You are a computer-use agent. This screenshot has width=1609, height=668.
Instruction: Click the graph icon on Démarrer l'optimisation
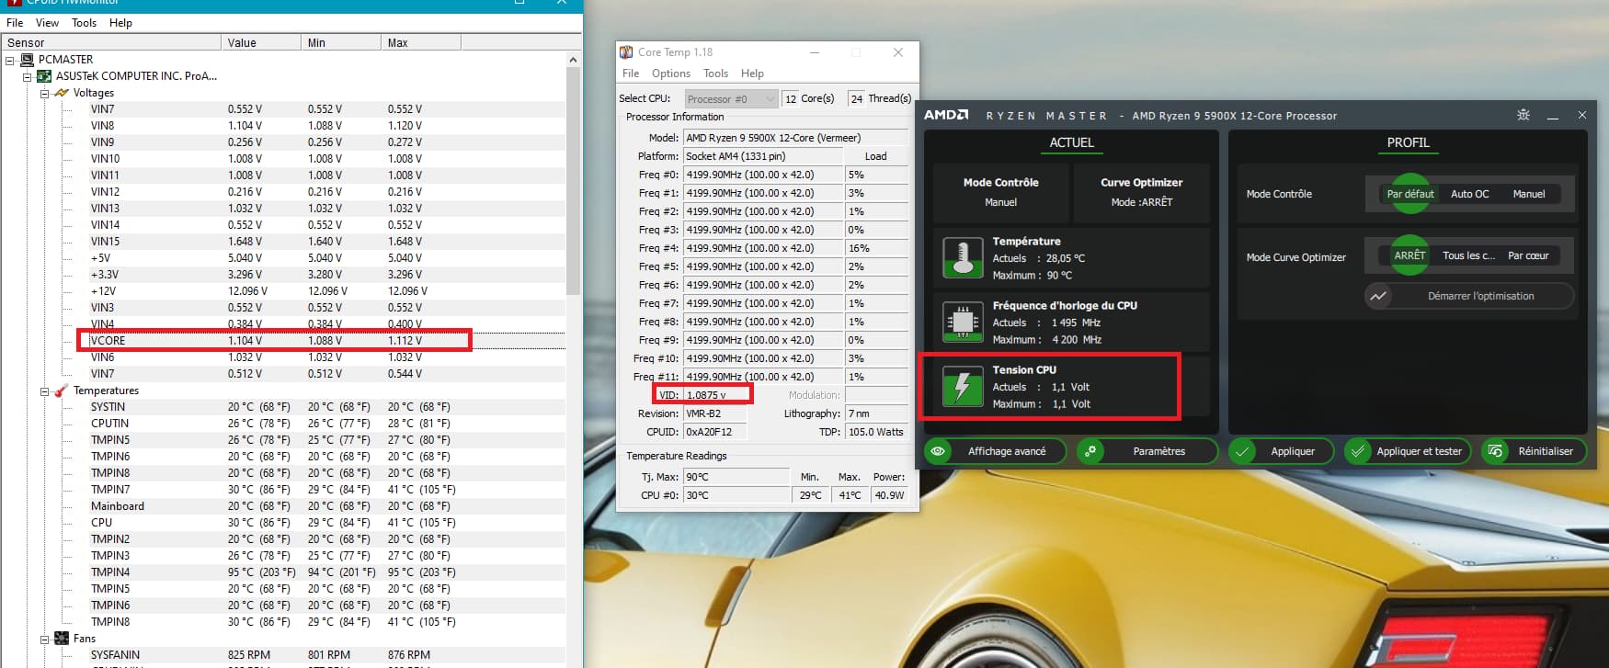1378,296
